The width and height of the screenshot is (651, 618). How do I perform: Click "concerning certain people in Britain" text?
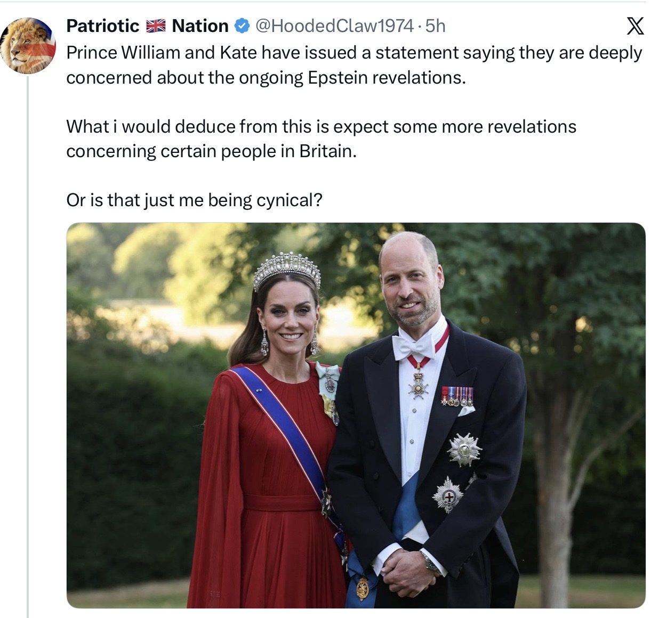coord(211,151)
